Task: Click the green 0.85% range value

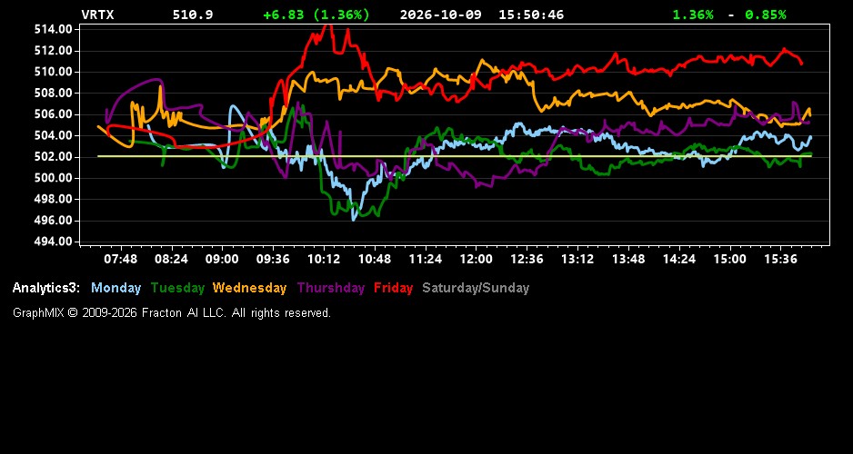Action: (x=766, y=15)
